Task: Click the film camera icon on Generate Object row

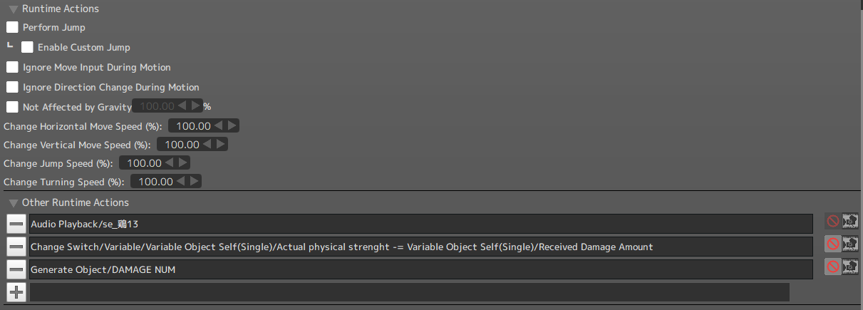Action: coord(849,267)
